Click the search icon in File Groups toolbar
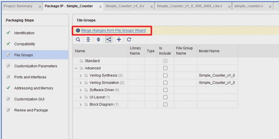 click(x=78, y=39)
